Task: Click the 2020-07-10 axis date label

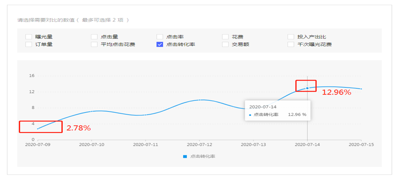Action: click(92, 145)
